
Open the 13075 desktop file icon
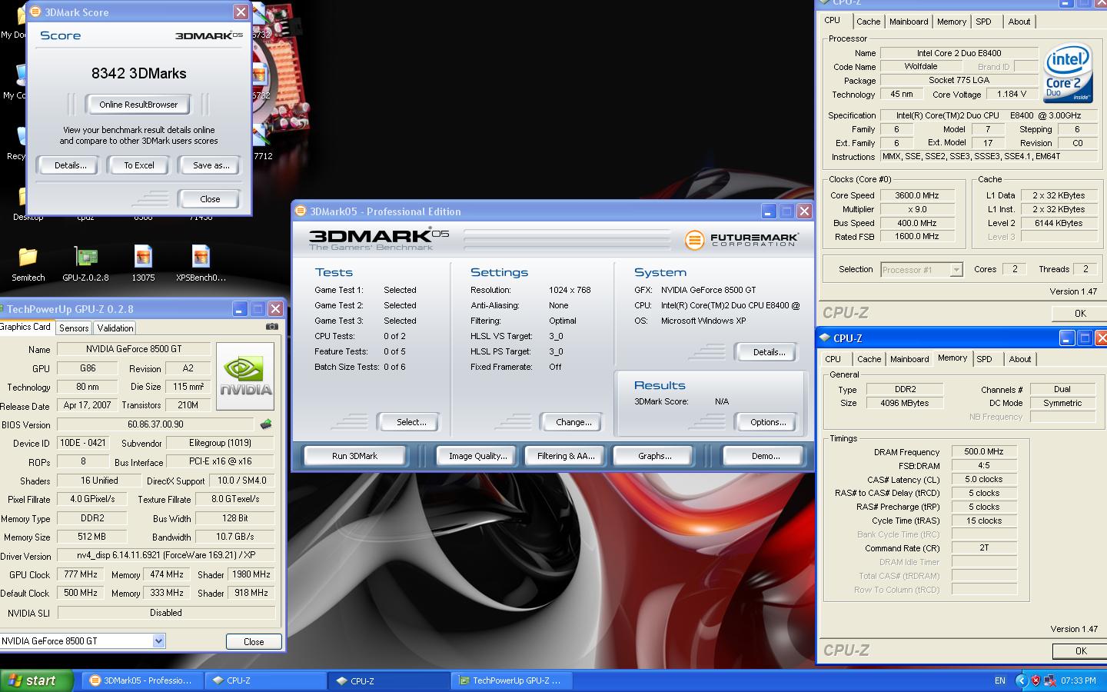pos(143,264)
